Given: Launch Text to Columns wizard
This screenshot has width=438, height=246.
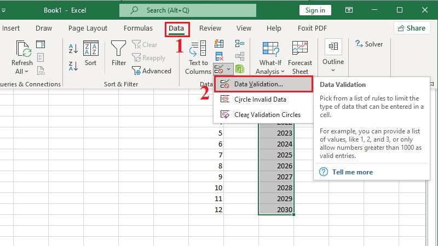Looking at the screenshot, I should click(x=198, y=57).
